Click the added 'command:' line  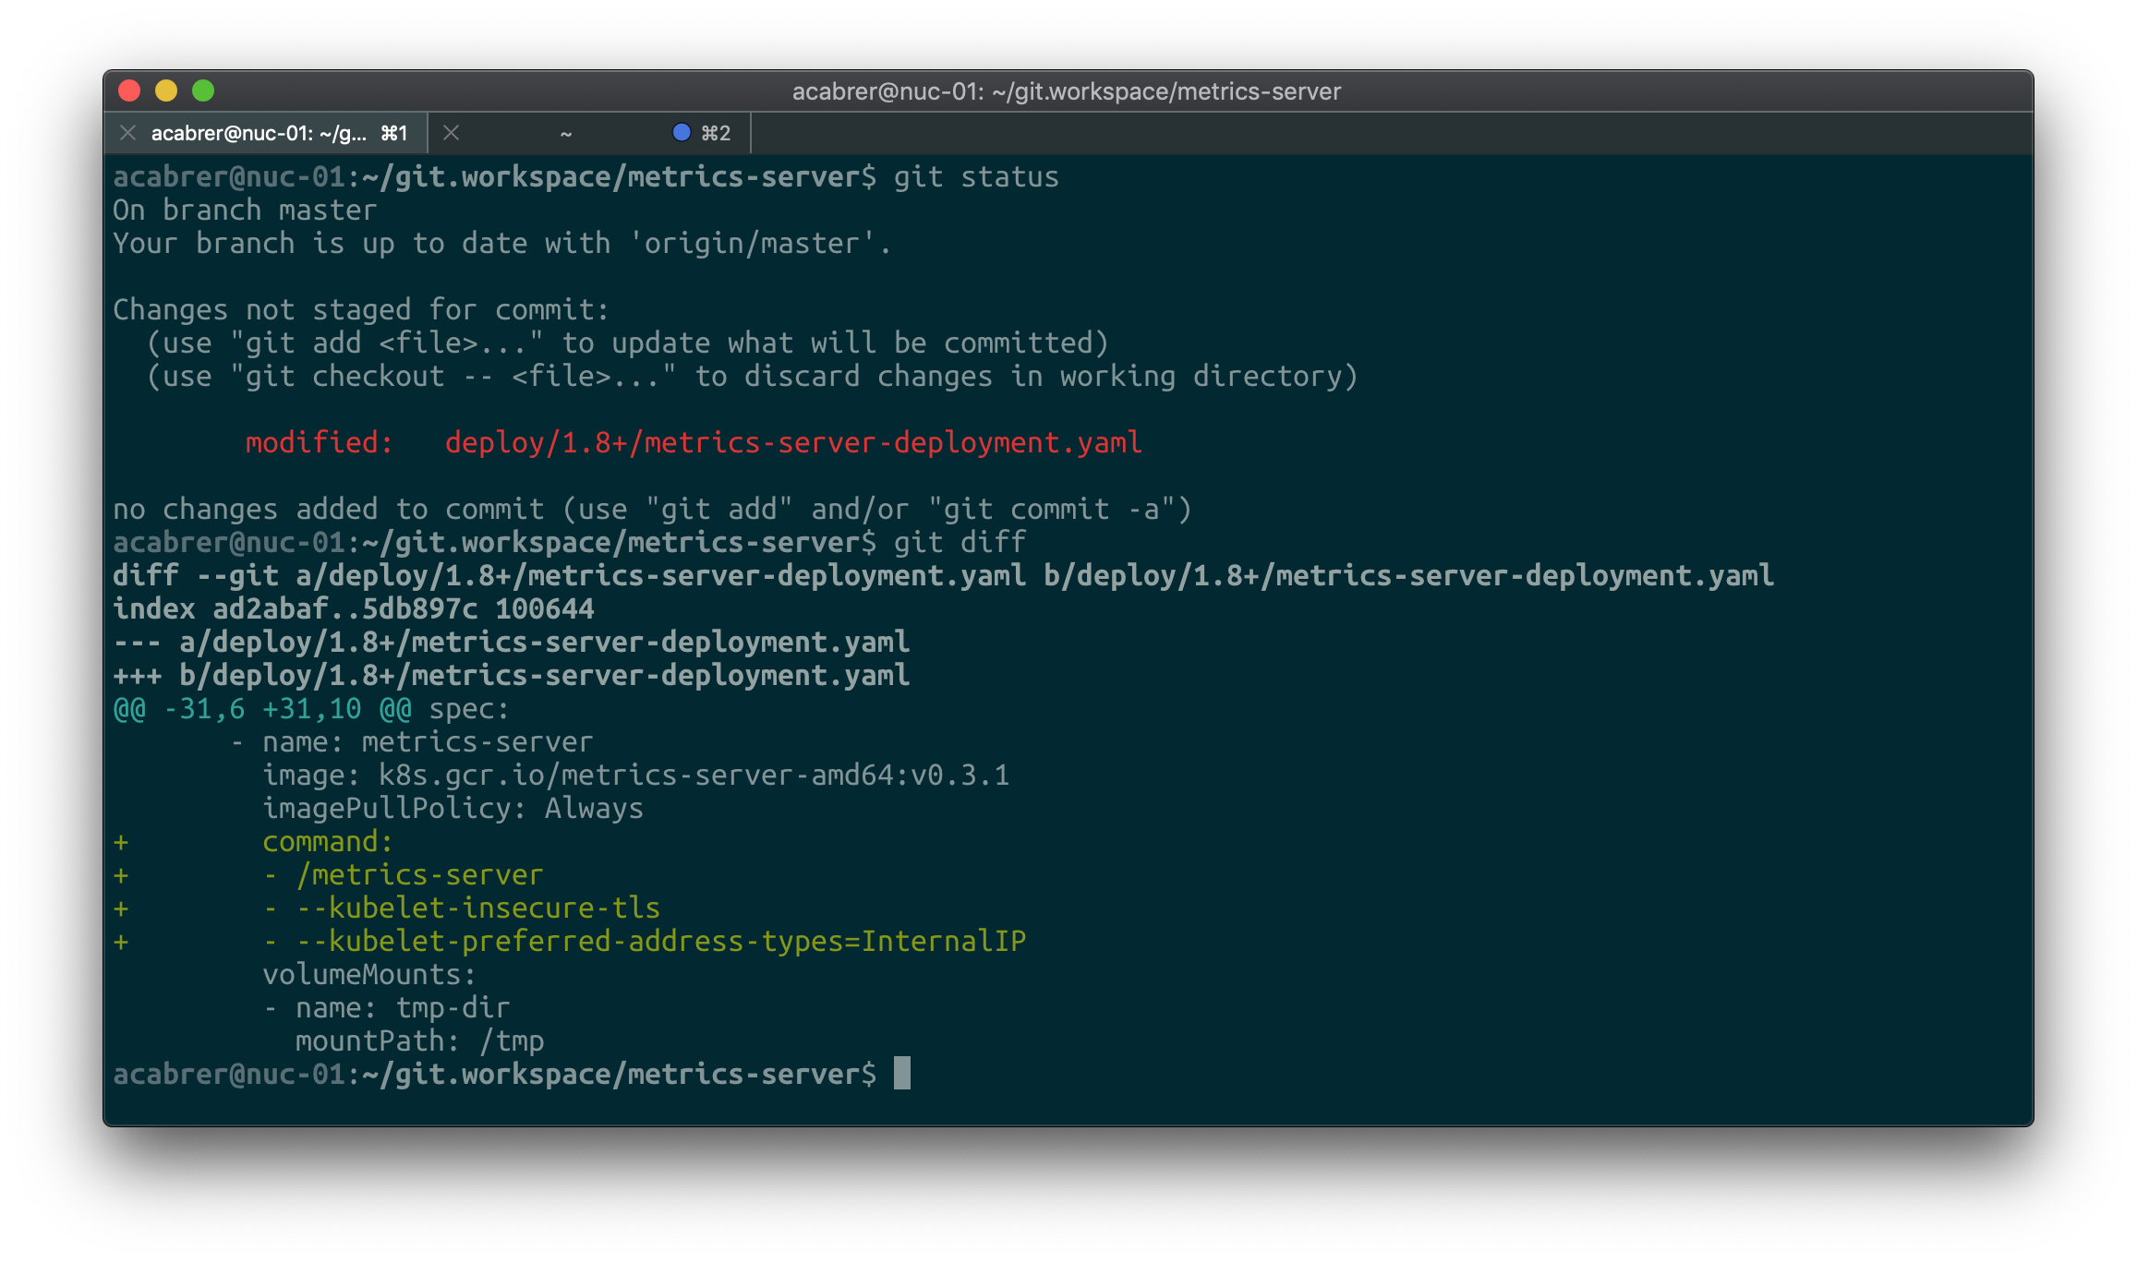pos(328,841)
